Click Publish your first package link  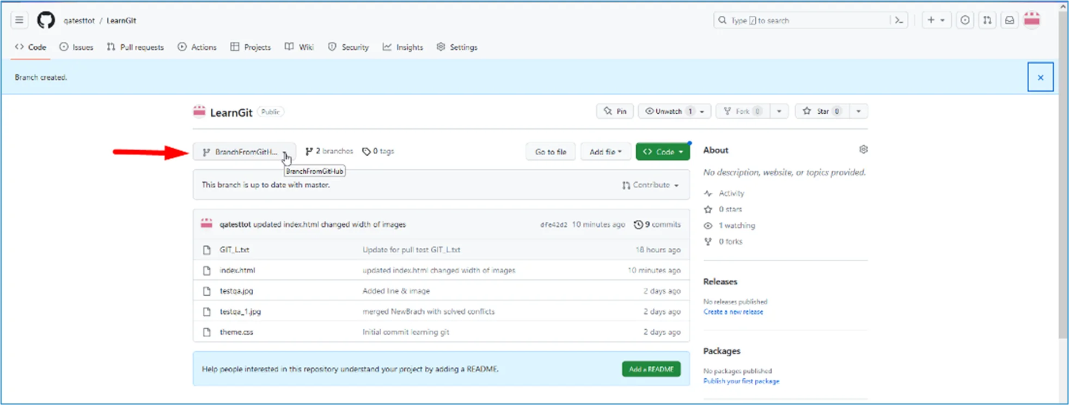coord(741,381)
